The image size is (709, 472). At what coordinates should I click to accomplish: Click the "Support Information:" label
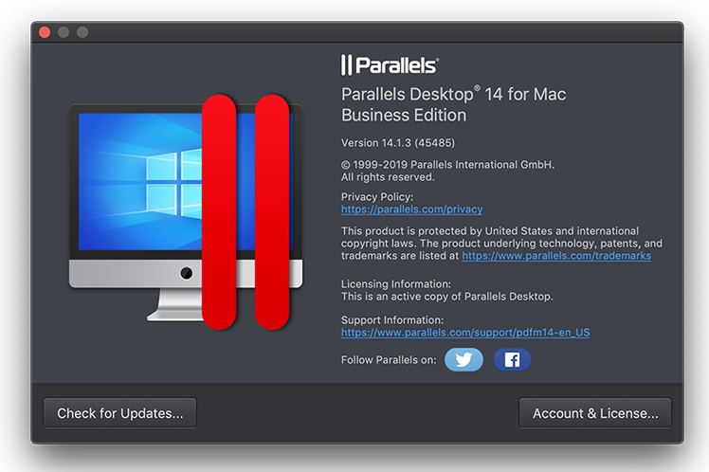click(x=392, y=320)
